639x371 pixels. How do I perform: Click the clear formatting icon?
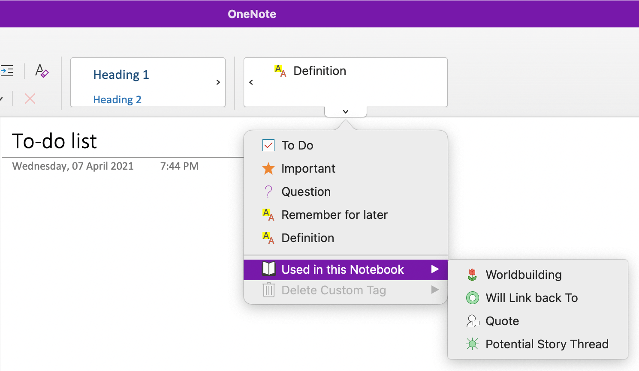tap(42, 71)
